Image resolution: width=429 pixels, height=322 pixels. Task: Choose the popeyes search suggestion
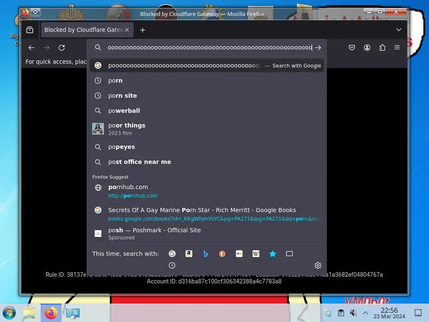point(207,147)
